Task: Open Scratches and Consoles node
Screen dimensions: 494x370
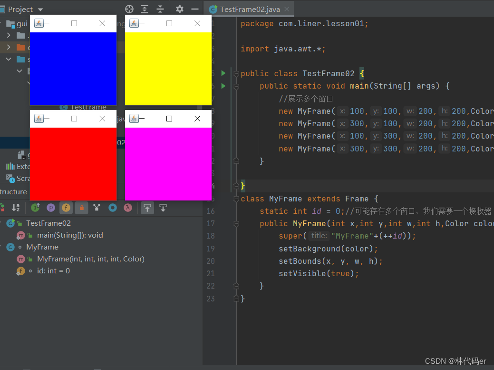Action: 18,179
